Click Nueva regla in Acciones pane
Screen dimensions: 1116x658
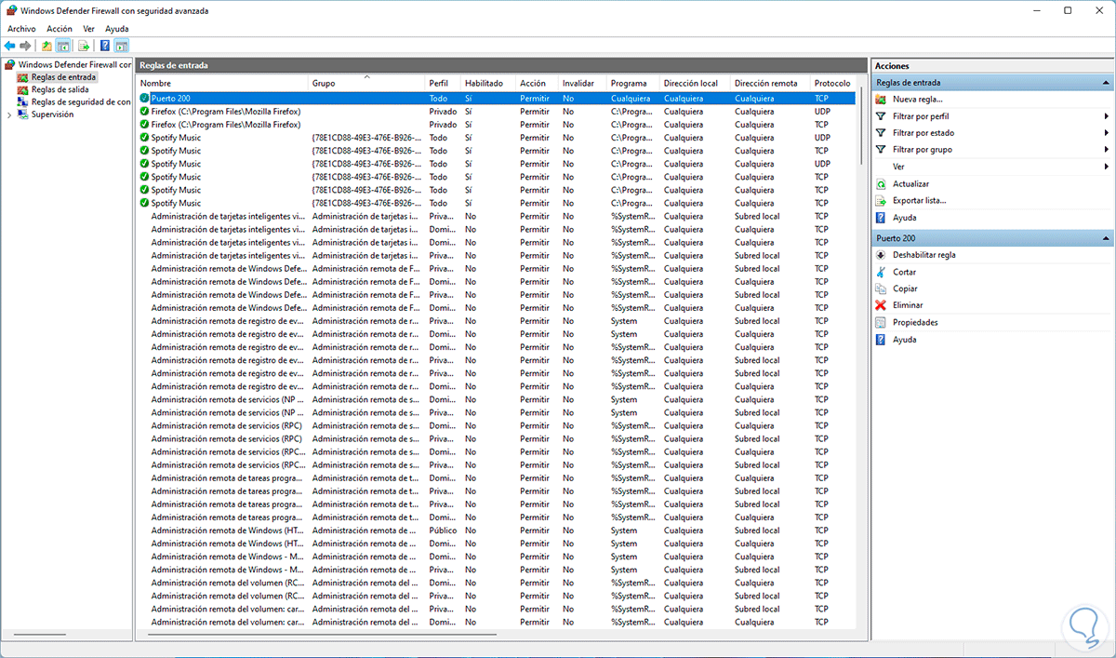click(x=918, y=99)
